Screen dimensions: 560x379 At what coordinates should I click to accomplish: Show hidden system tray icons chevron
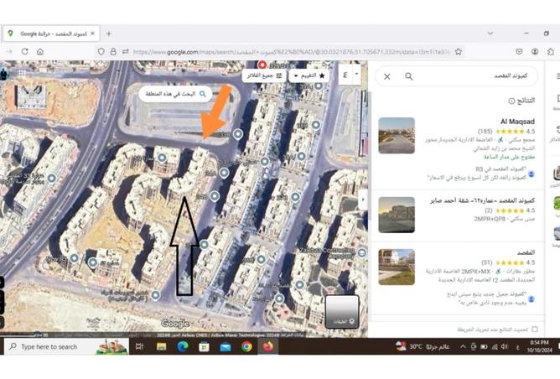[x=463, y=346]
